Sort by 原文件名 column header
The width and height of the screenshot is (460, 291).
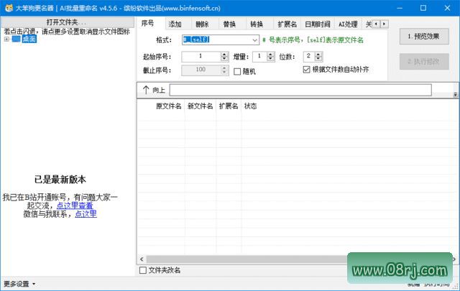(x=168, y=106)
